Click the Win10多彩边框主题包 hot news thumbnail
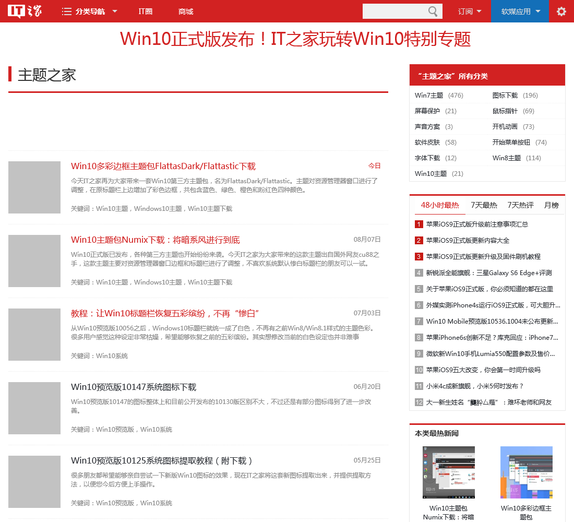Screen dimensions: 574x522 527,472
